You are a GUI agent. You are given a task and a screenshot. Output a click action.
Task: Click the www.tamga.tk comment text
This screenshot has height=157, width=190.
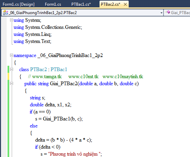click(x=47, y=77)
